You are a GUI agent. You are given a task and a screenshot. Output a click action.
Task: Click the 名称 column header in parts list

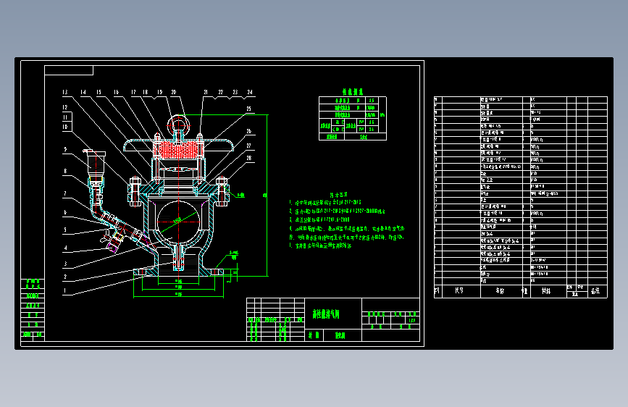500,291
